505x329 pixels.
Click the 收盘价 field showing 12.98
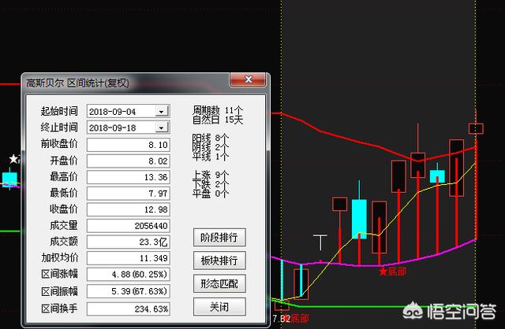[128, 209]
